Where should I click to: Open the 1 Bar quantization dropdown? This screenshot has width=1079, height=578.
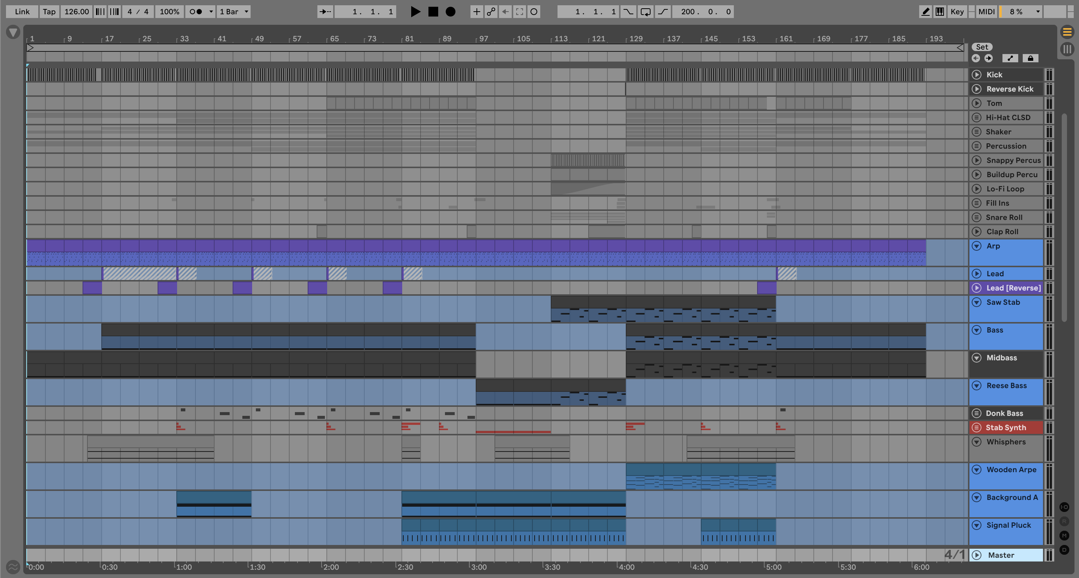234,12
